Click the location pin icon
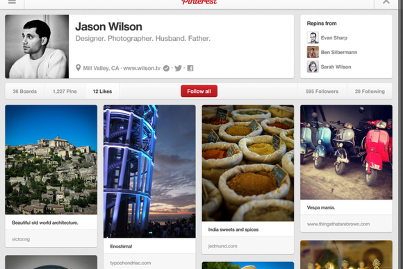The width and height of the screenshot is (403, 269). (x=78, y=68)
